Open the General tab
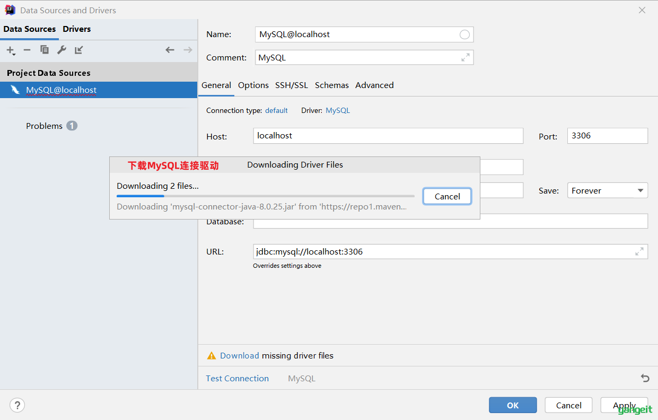The width and height of the screenshot is (658, 420). point(216,85)
